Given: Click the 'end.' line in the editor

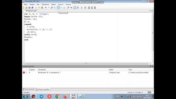Looking at the screenshot, I should pyautogui.click(x=27, y=40).
